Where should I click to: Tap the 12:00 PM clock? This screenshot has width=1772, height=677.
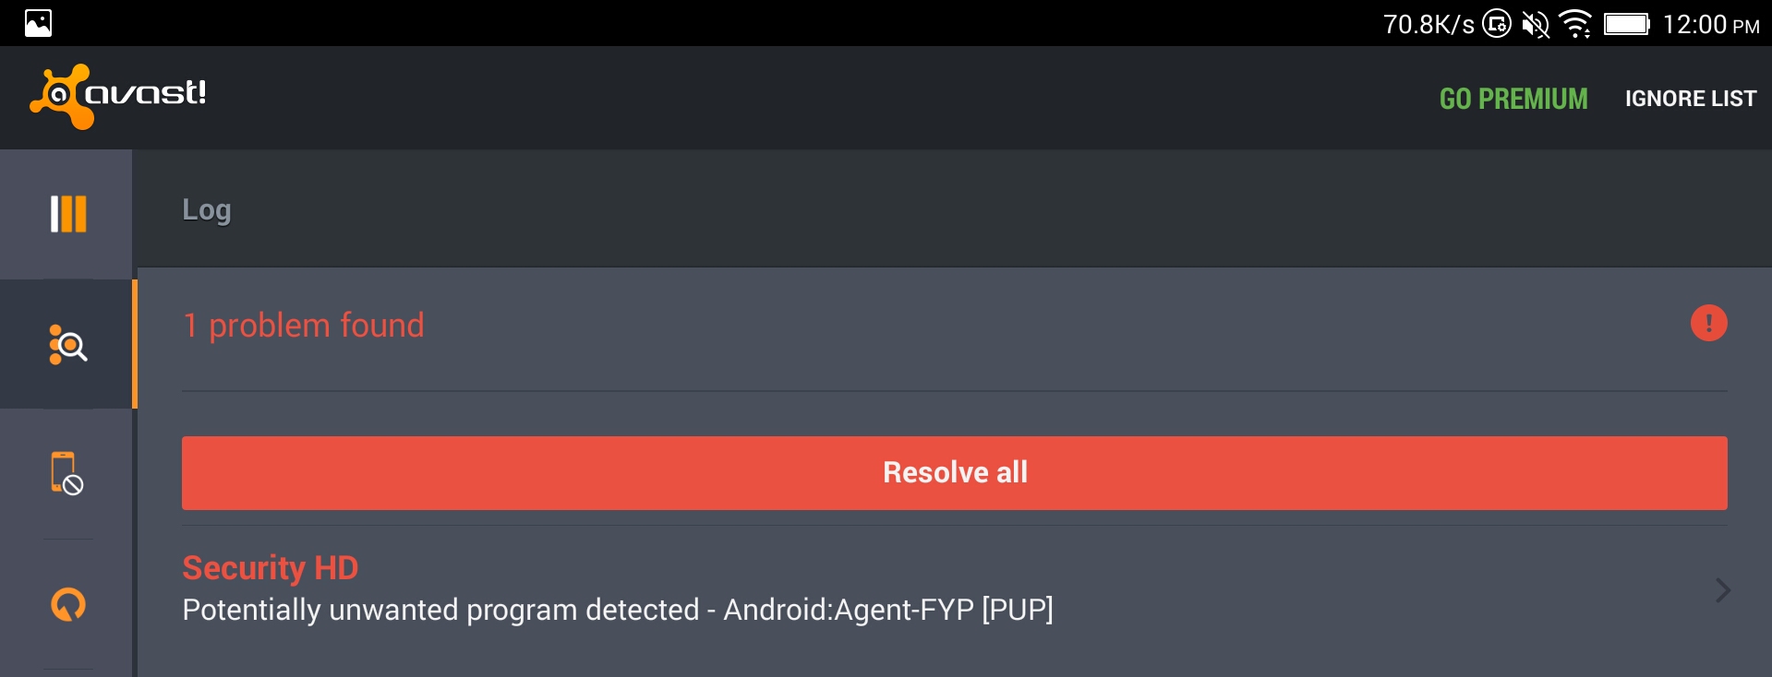point(1710,24)
